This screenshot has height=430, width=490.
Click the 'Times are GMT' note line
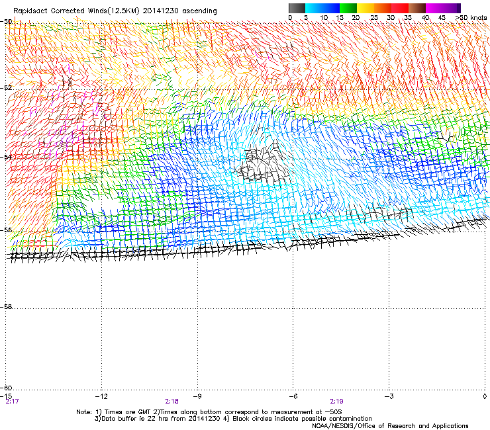click(209, 412)
